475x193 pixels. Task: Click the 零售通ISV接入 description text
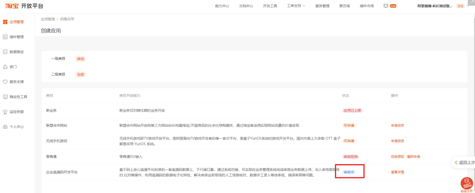tap(131, 157)
